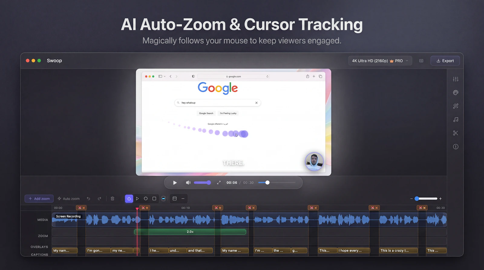Select the circle shape tool
Image resolution: width=484 pixels, height=270 pixels.
pyautogui.click(x=146, y=199)
